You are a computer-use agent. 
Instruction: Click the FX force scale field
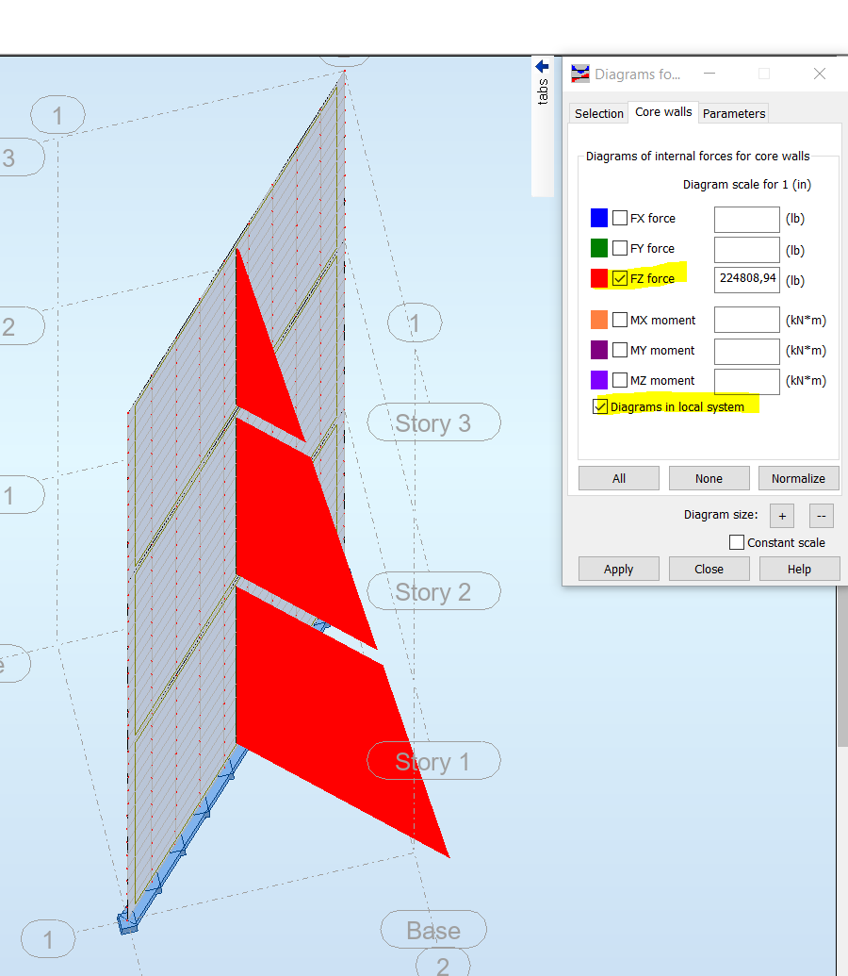(746, 219)
